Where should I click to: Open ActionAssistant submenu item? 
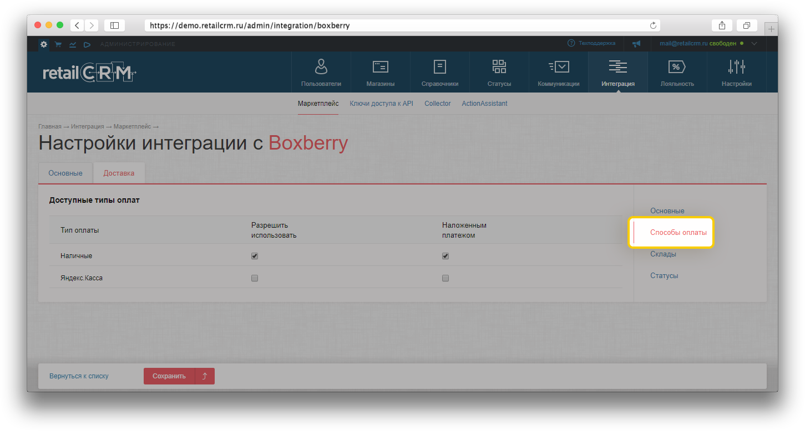coord(484,104)
